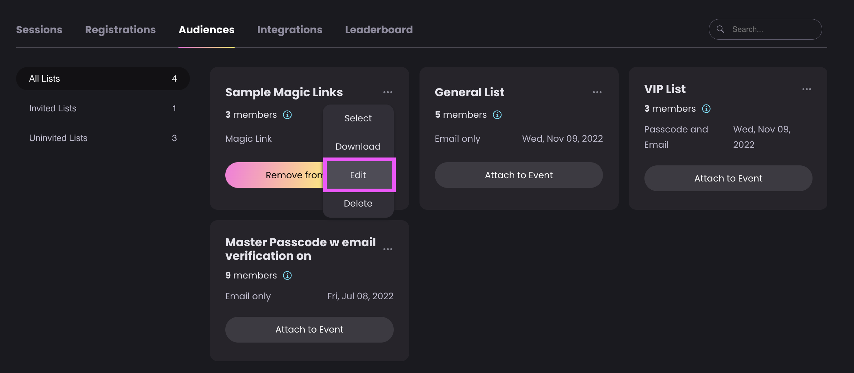Show All Lists filter
This screenshot has height=373, width=854.
point(103,78)
